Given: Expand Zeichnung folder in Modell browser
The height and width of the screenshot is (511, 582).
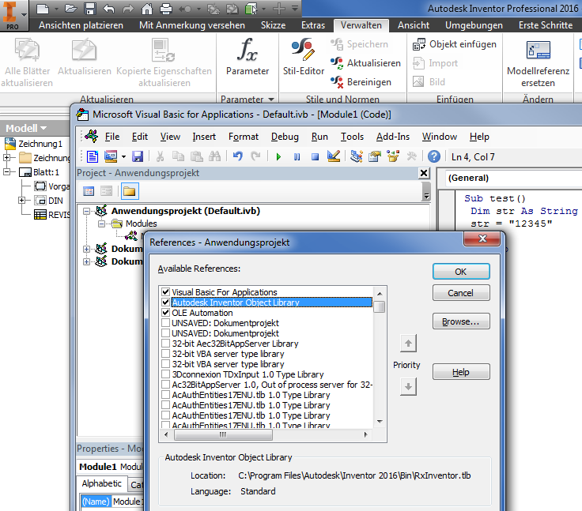Looking at the screenshot, I should pos(6,157).
